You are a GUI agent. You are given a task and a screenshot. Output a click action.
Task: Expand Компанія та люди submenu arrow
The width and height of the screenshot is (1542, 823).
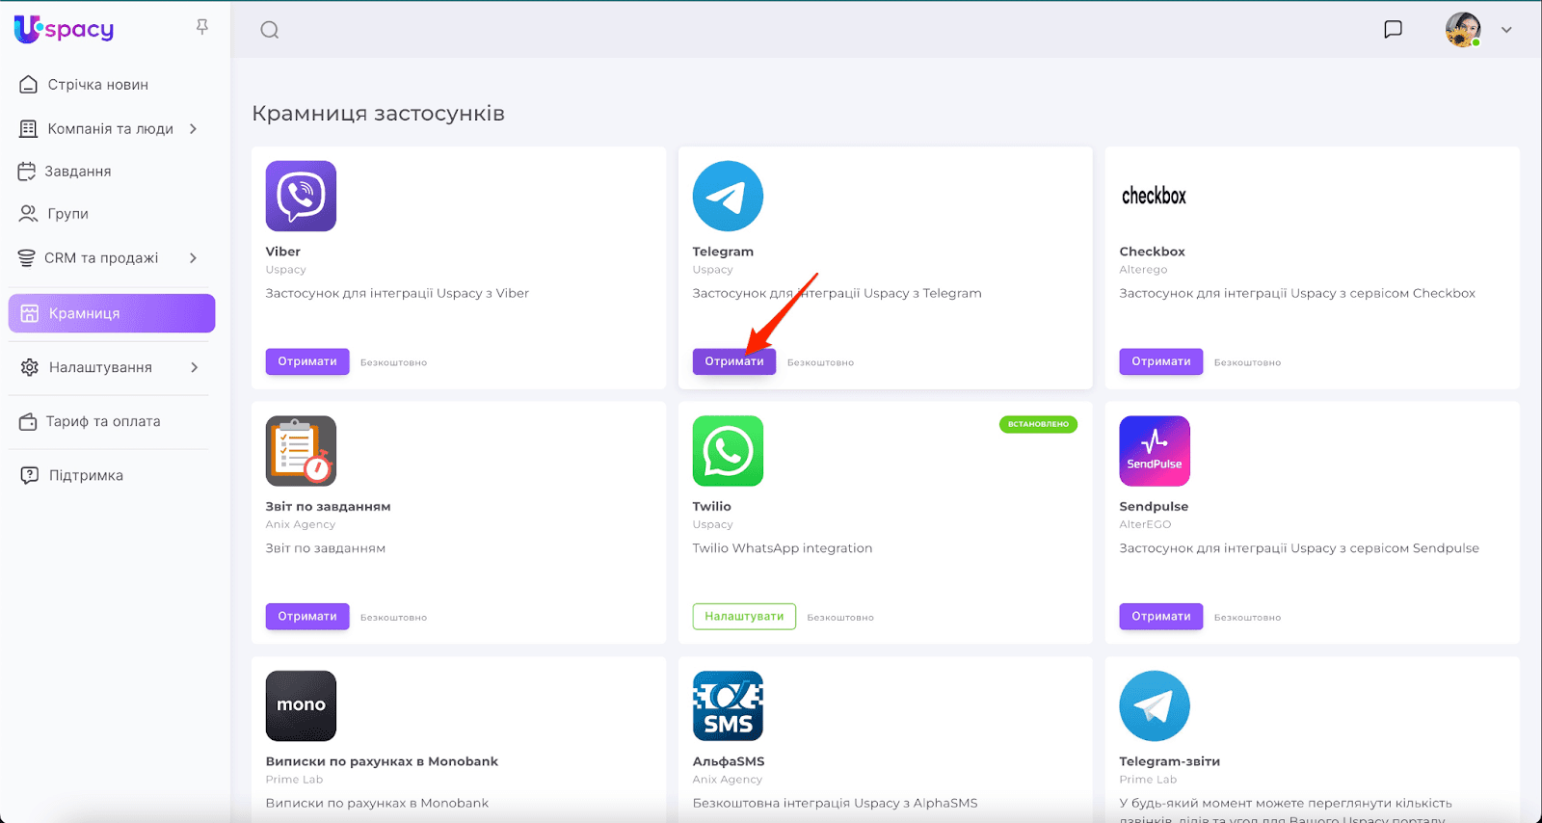(x=194, y=129)
